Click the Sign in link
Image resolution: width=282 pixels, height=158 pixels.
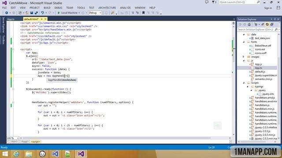tap(268, 8)
